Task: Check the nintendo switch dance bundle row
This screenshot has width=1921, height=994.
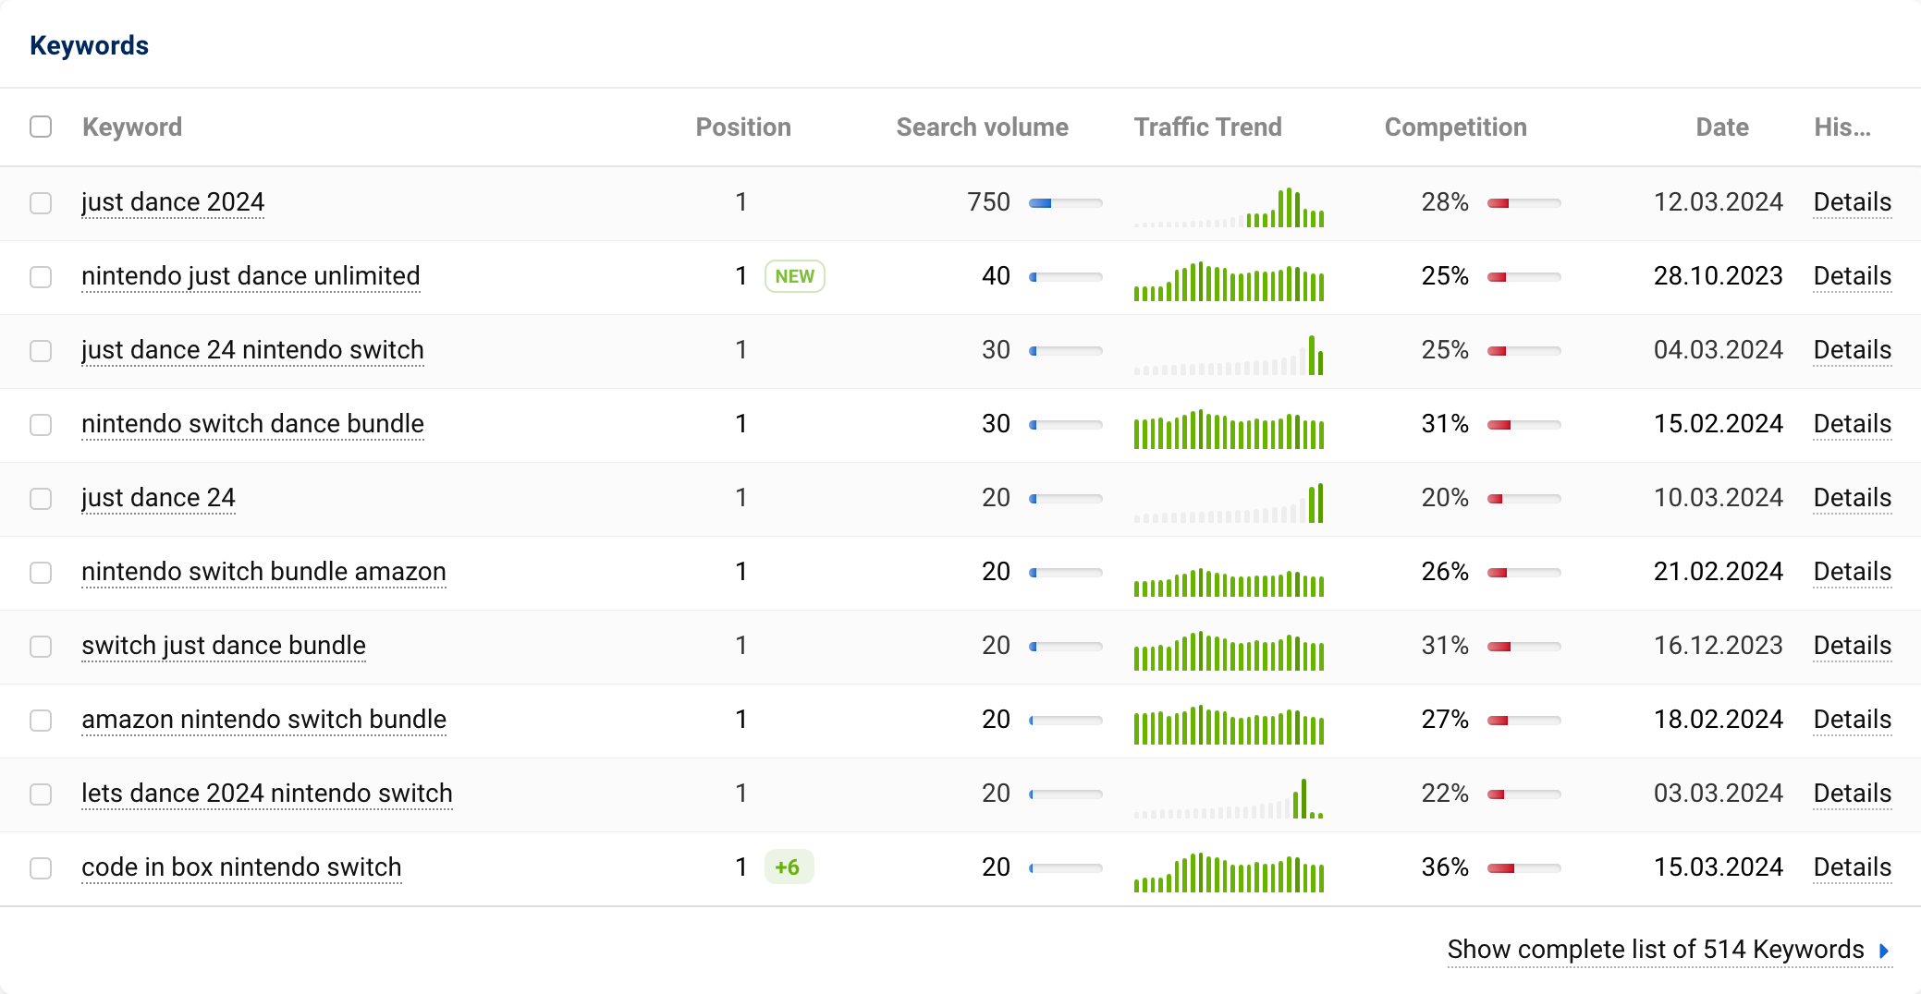Action: 41,424
